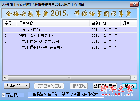Click the serial number 2 cell
Viewport: 140px width, 101px height.
[10, 36]
